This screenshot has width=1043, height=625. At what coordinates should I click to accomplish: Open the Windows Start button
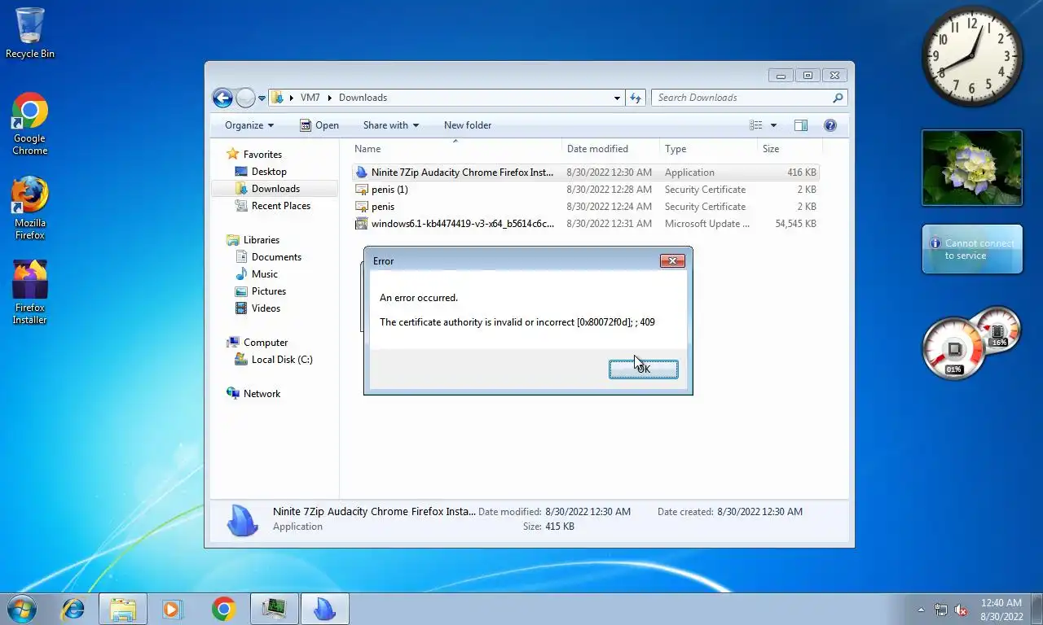point(22,609)
